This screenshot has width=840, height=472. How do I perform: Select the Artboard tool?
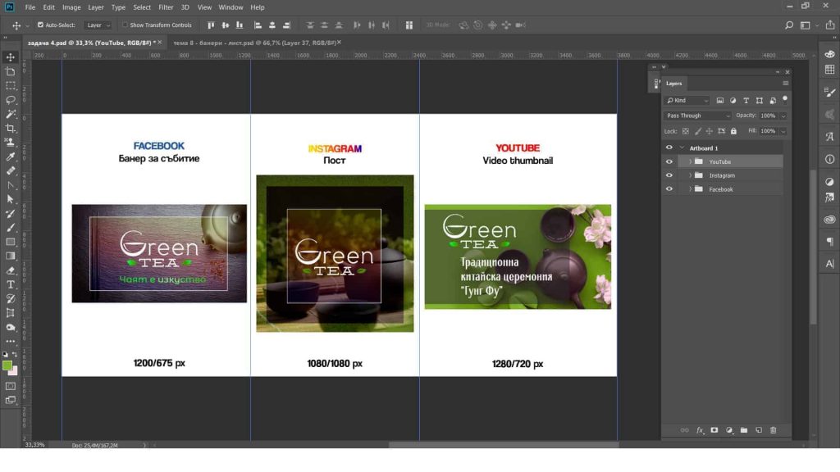click(11, 71)
